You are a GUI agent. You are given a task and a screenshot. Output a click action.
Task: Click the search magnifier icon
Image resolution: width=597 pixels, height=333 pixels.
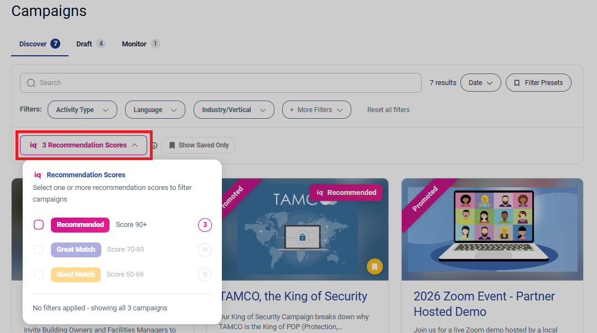click(x=31, y=83)
